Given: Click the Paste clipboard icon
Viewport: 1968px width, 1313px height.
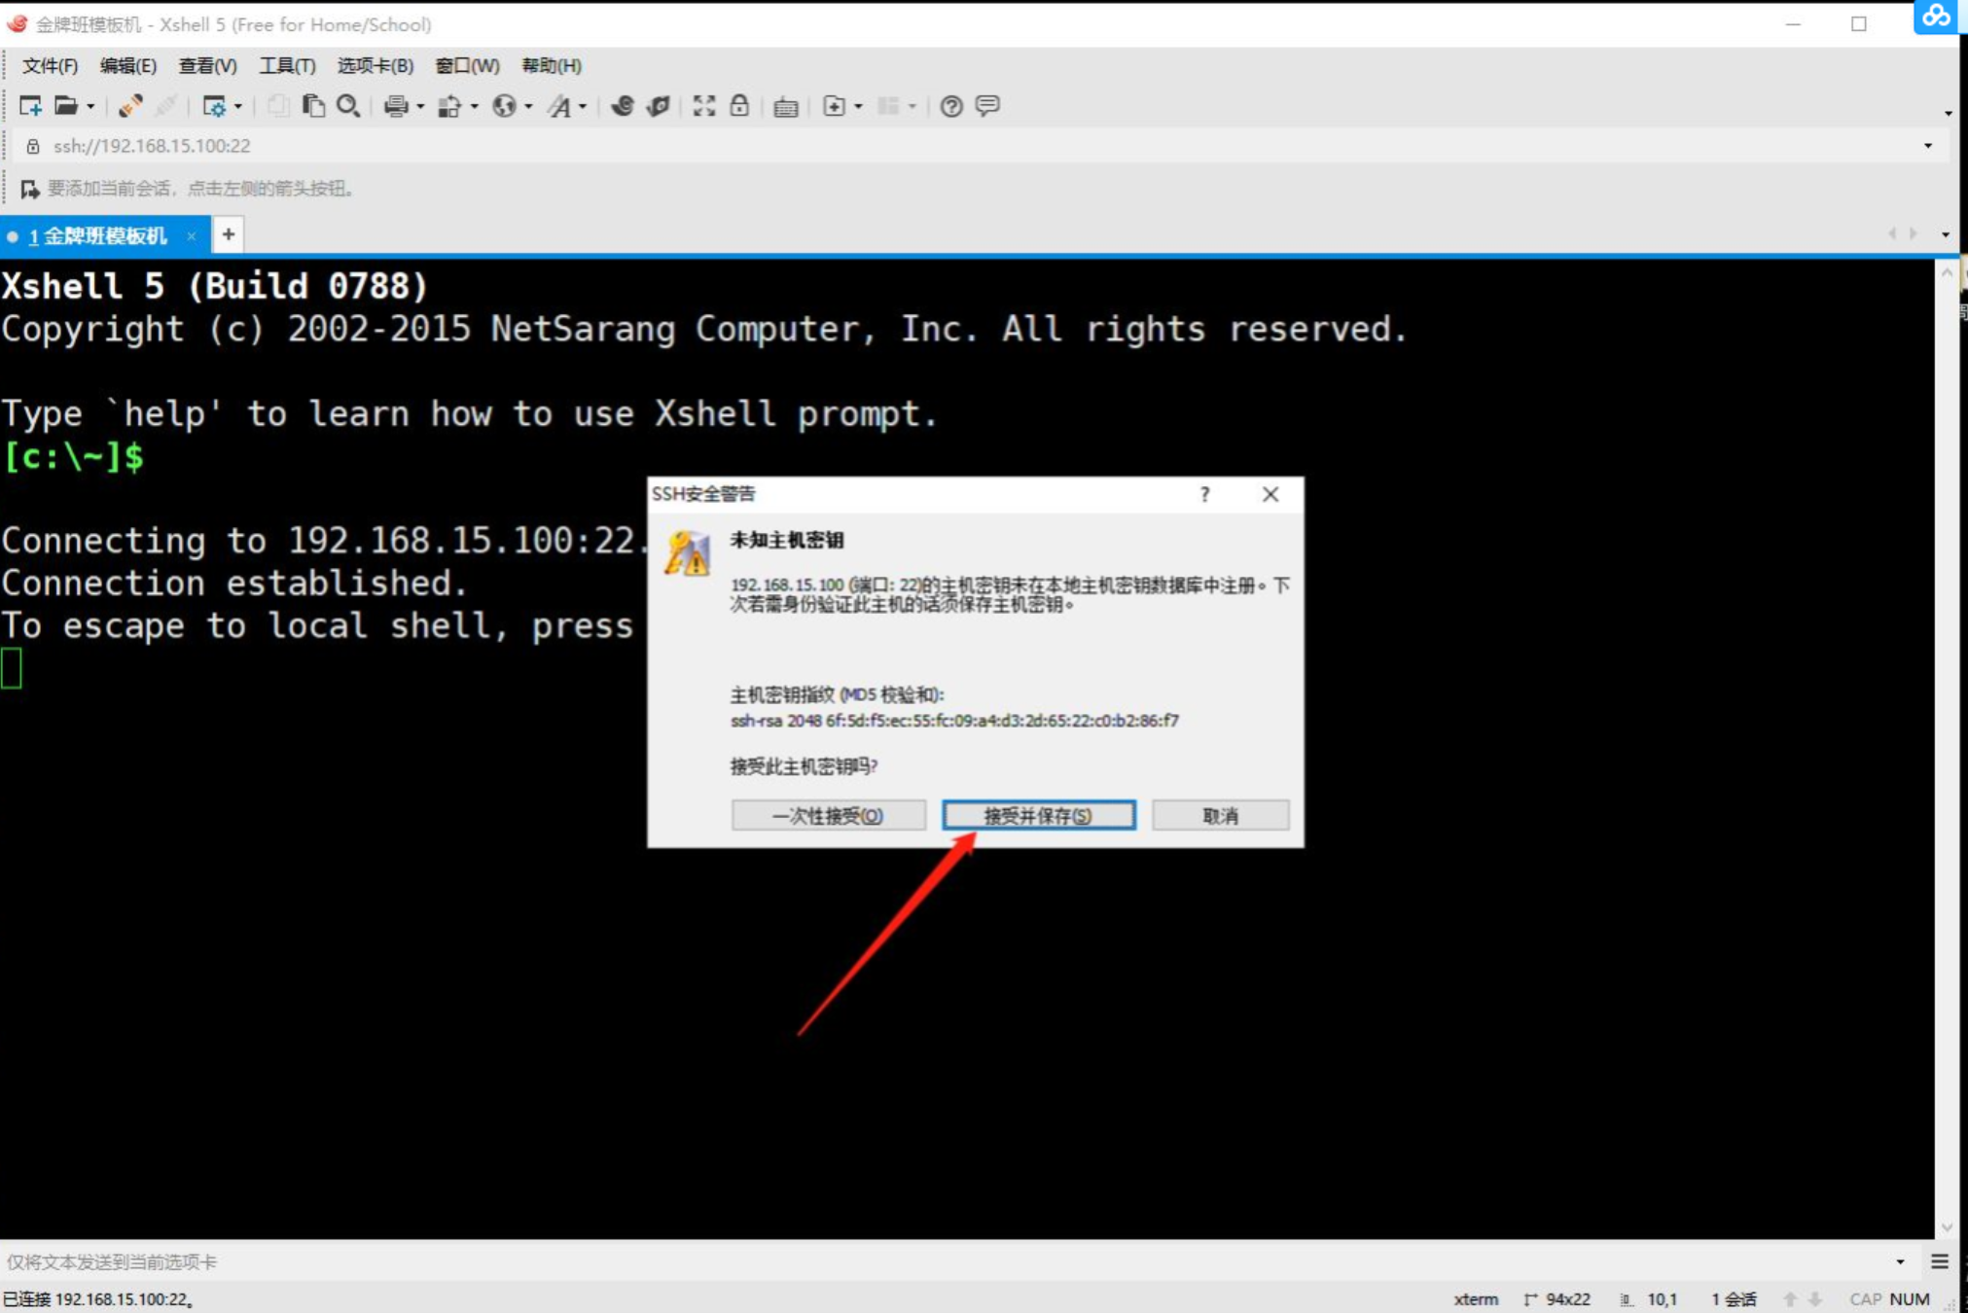Looking at the screenshot, I should (x=313, y=106).
